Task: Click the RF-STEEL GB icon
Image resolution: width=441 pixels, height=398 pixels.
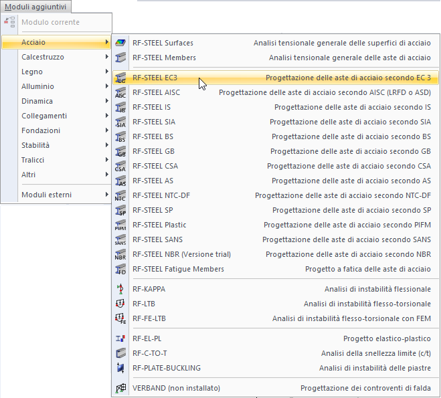Action: 120,151
